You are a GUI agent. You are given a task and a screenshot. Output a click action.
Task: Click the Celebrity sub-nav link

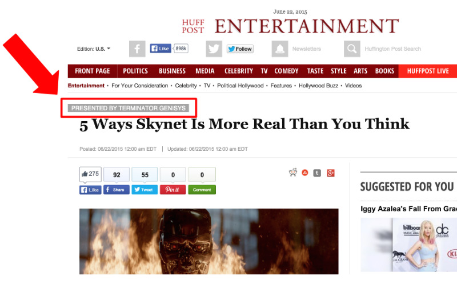[x=186, y=85]
